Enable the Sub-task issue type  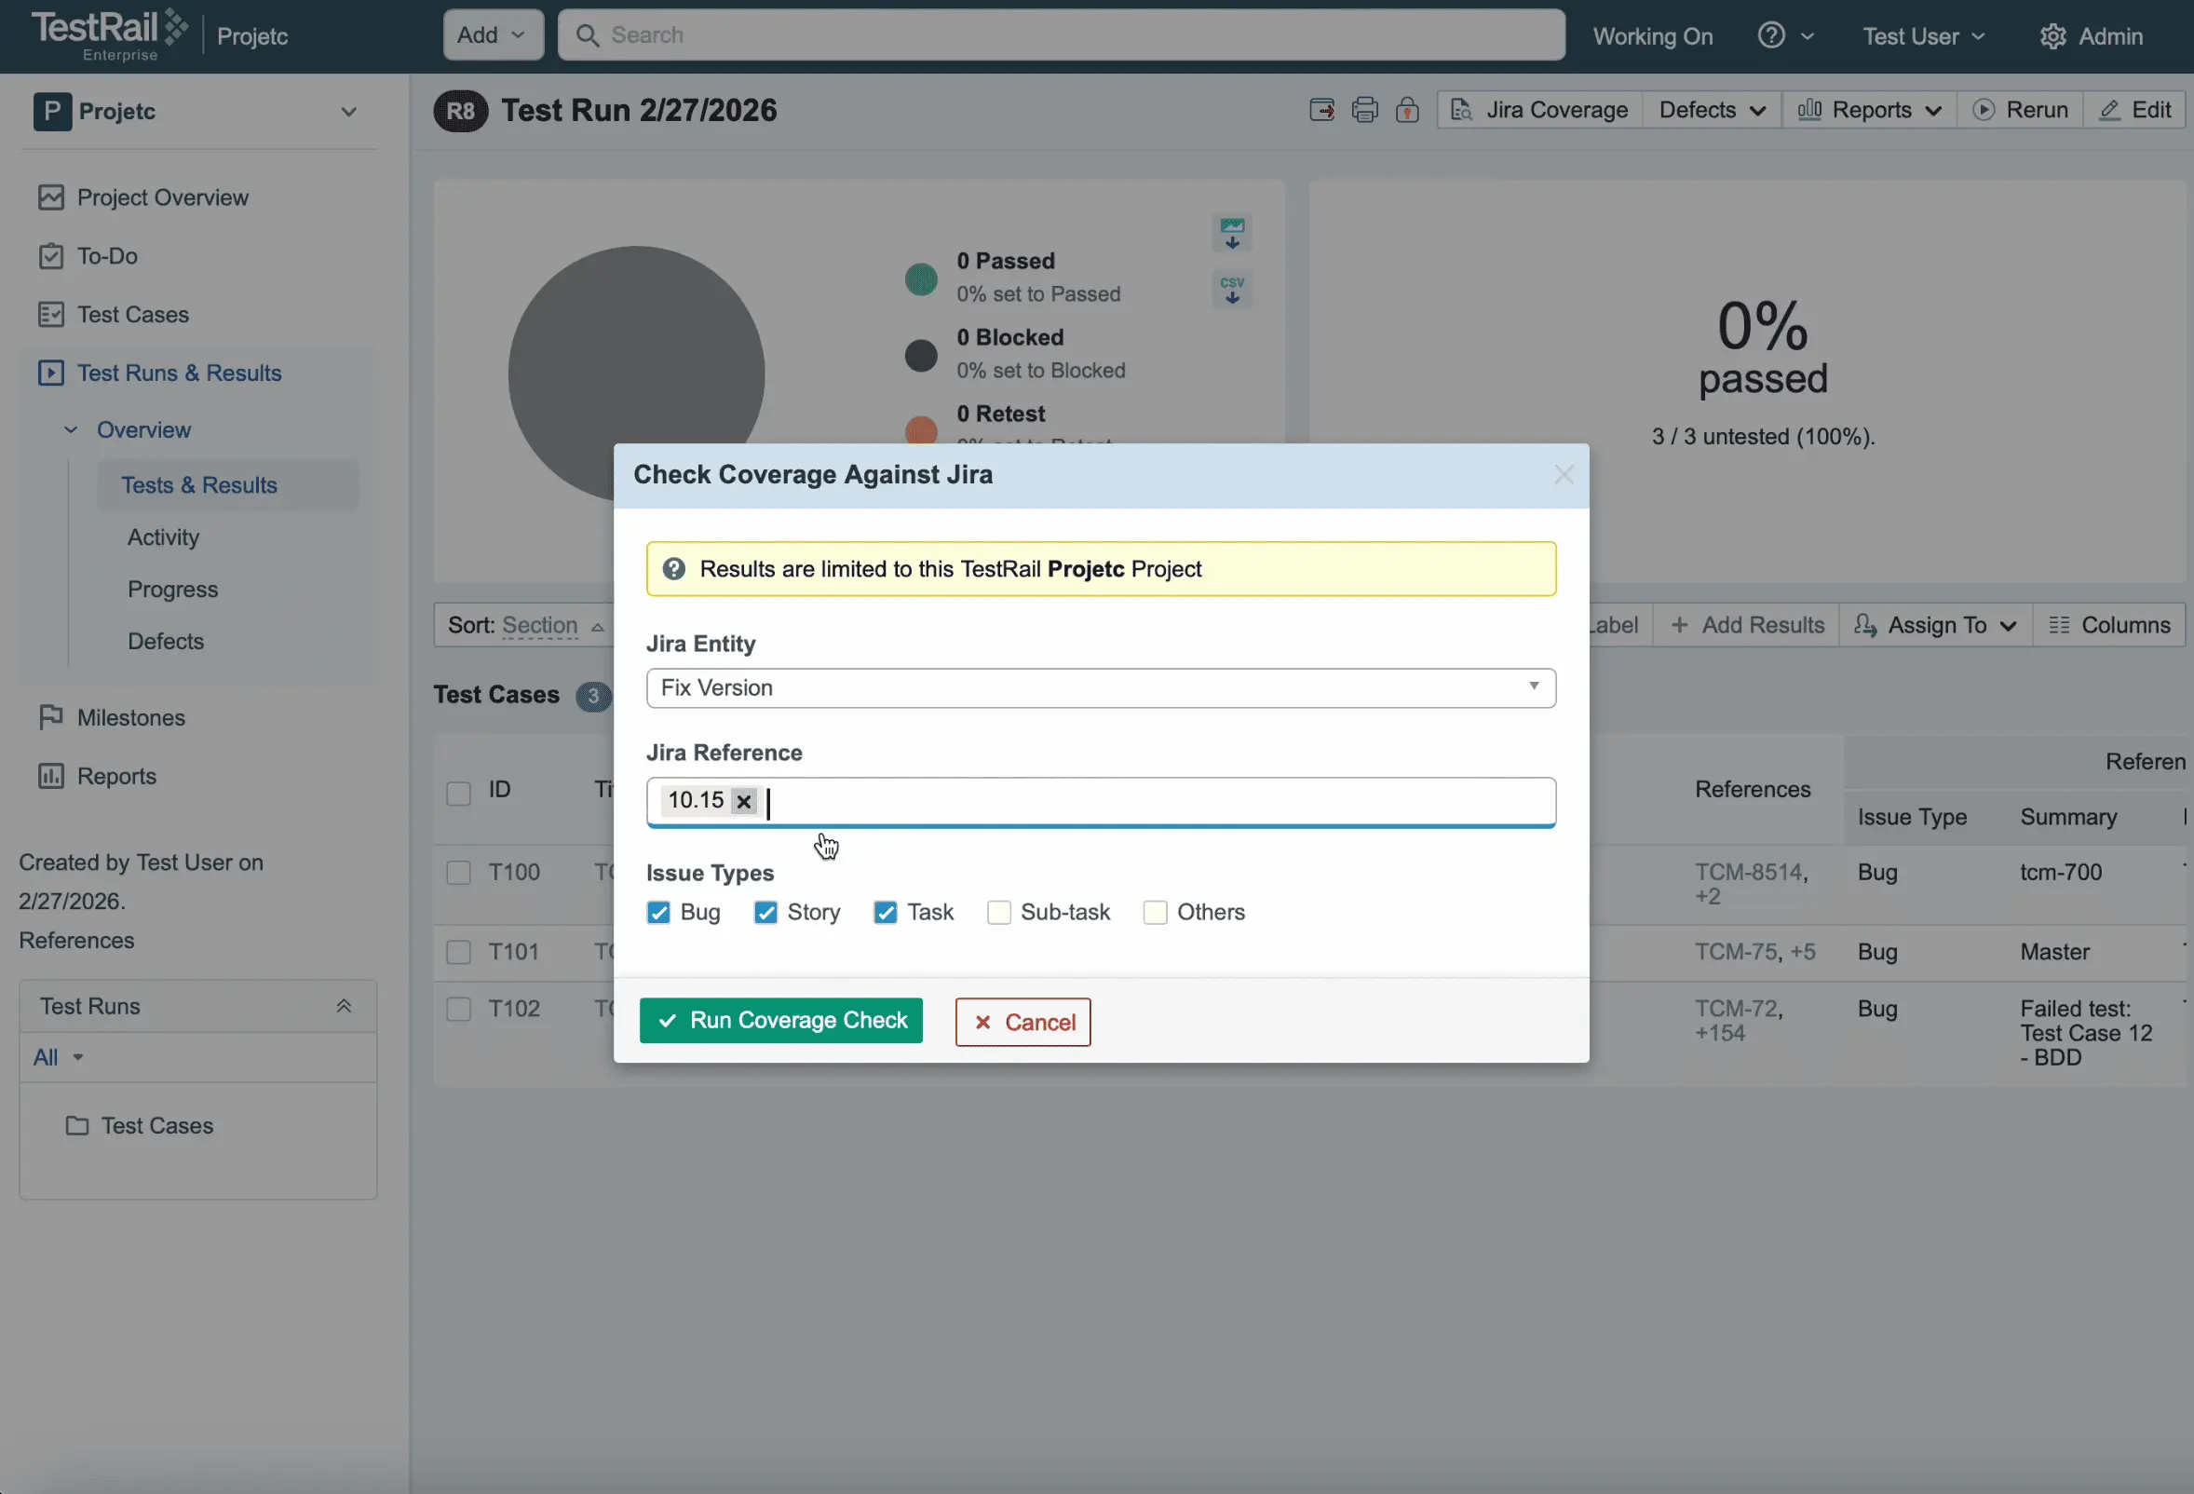click(x=999, y=912)
